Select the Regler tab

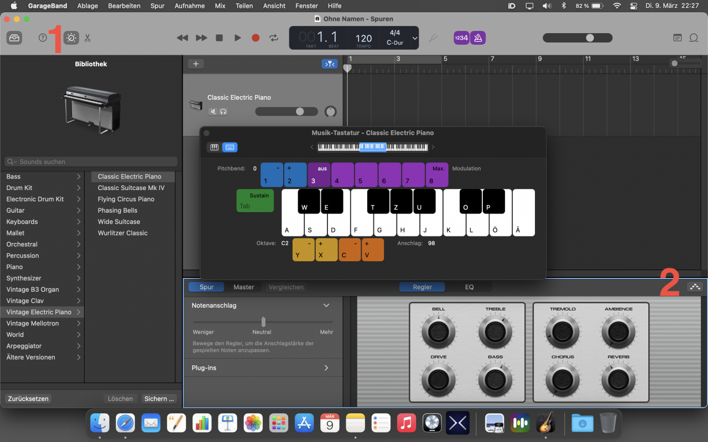click(423, 287)
